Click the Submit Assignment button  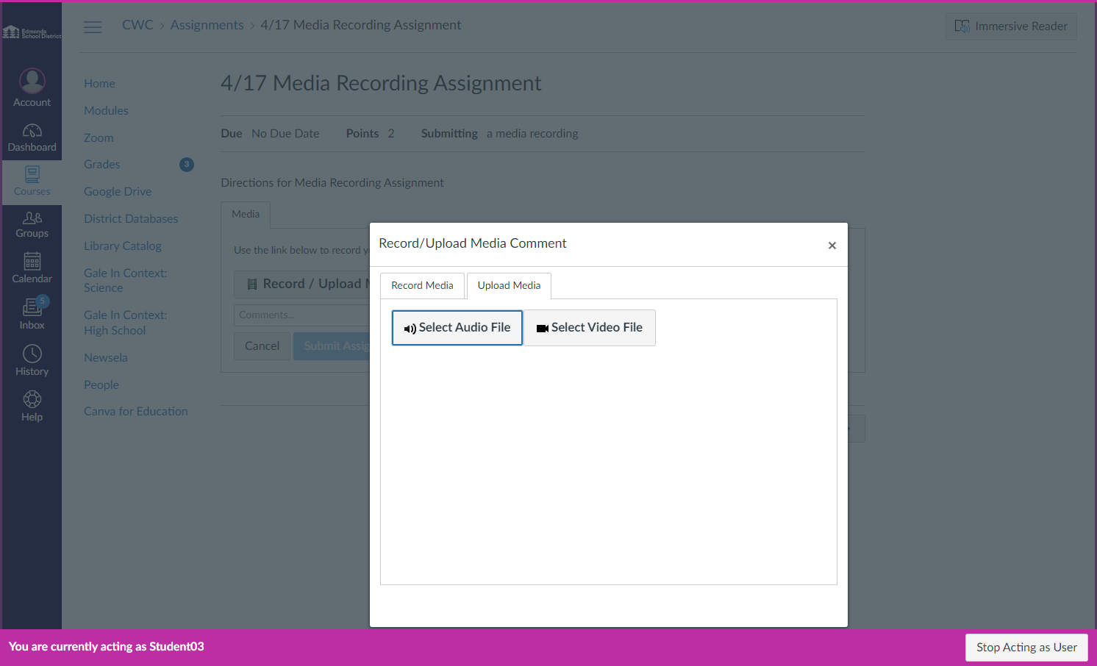tap(332, 346)
